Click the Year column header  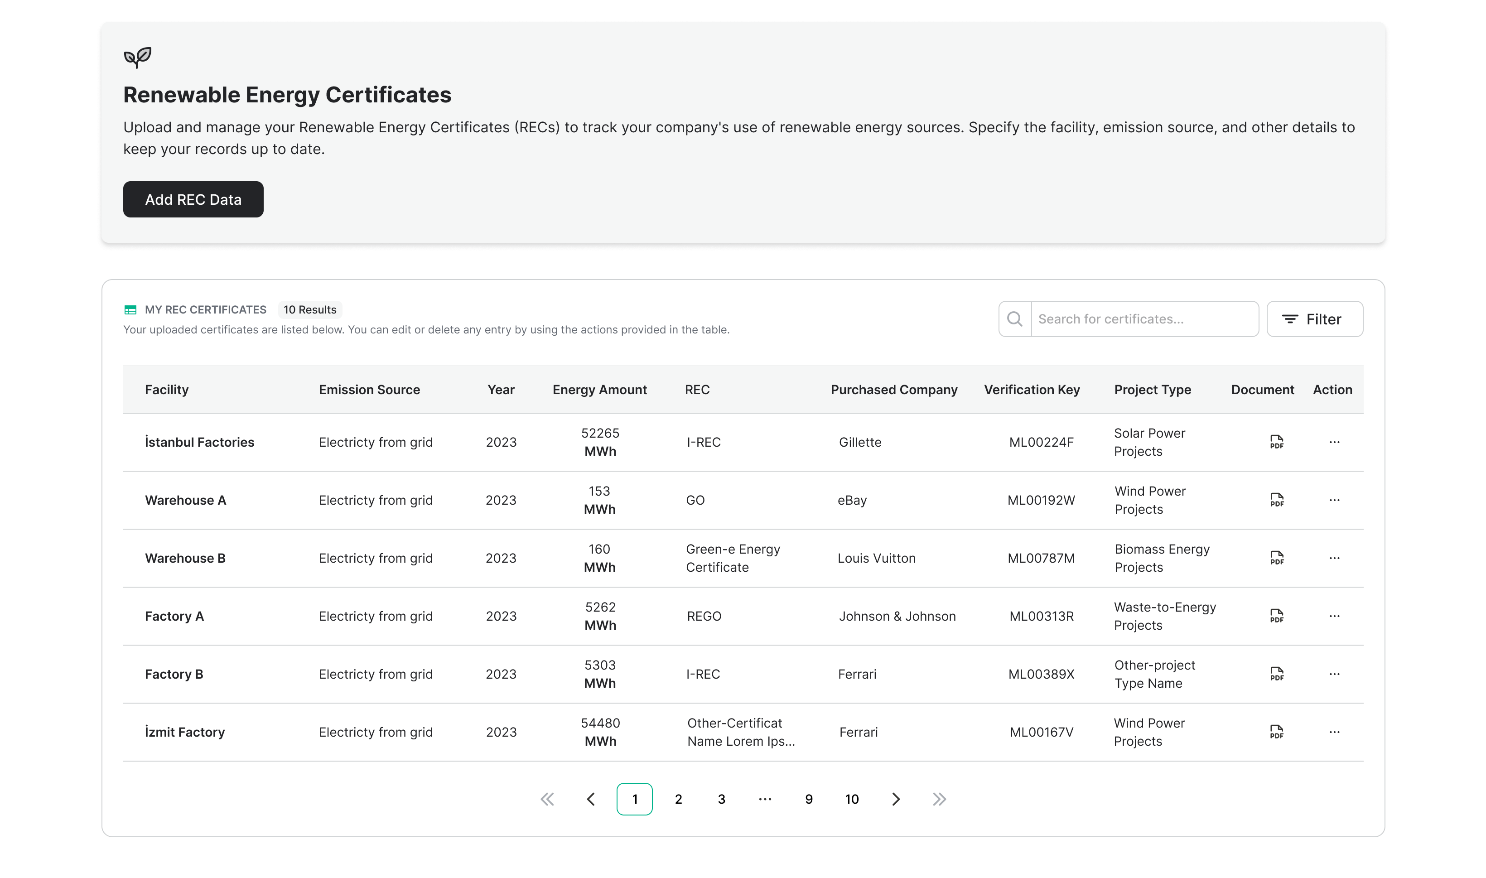(x=501, y=389)
